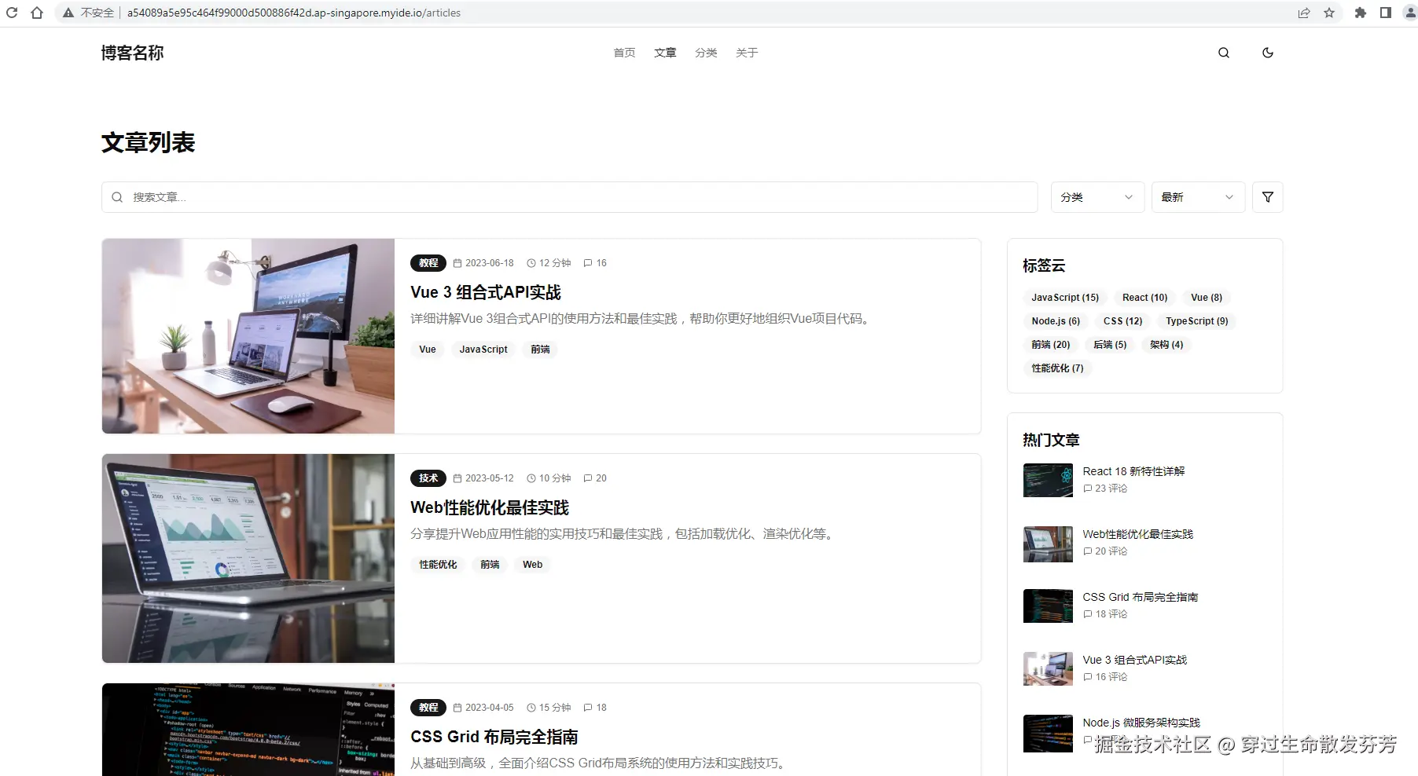This screenshot has height=776, width=1418.
Task: Switch to the 首页 nav item
Action: point(623,53)
